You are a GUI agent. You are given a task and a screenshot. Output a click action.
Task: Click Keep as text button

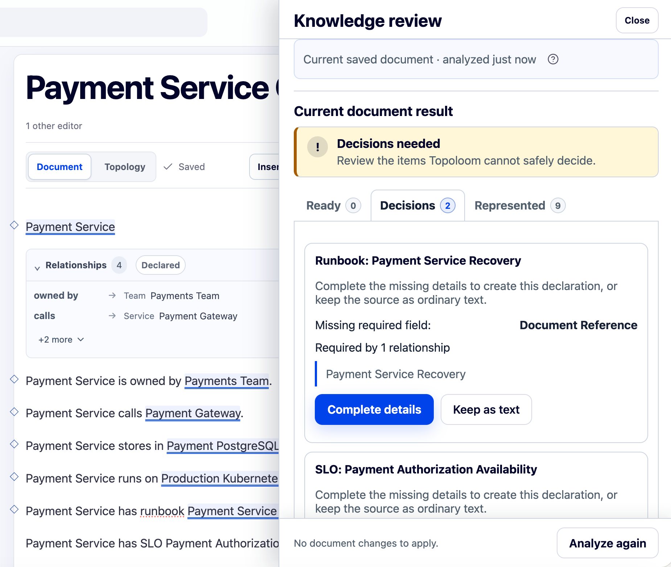point(486,409)
